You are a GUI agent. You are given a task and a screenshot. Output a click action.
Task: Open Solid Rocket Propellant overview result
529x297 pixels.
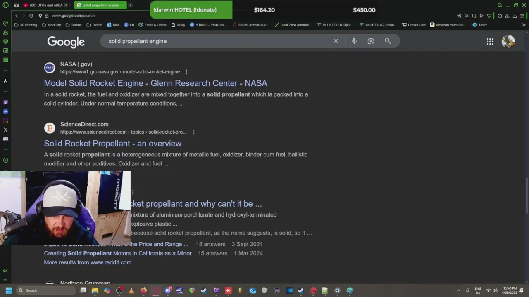(112, 143)
